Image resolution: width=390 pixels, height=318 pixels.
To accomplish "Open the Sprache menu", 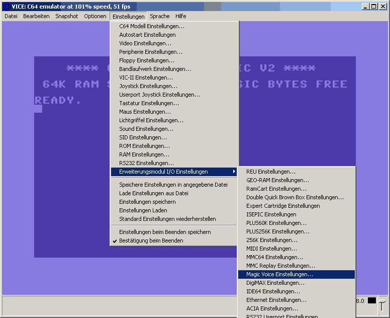I will (x=159, y=16).
